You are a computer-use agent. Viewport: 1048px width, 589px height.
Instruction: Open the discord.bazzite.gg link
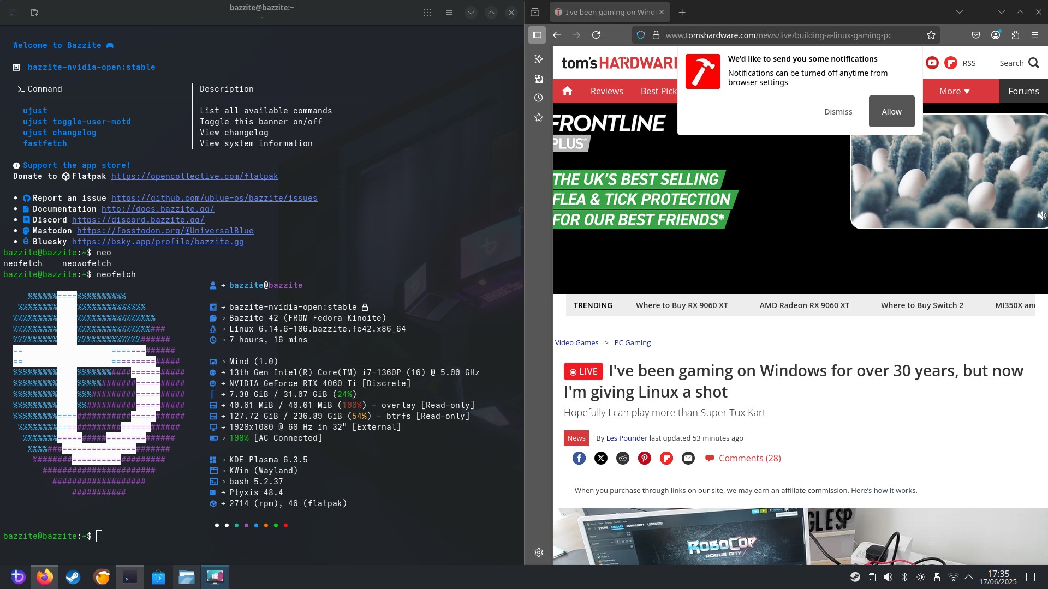(138, 220)
